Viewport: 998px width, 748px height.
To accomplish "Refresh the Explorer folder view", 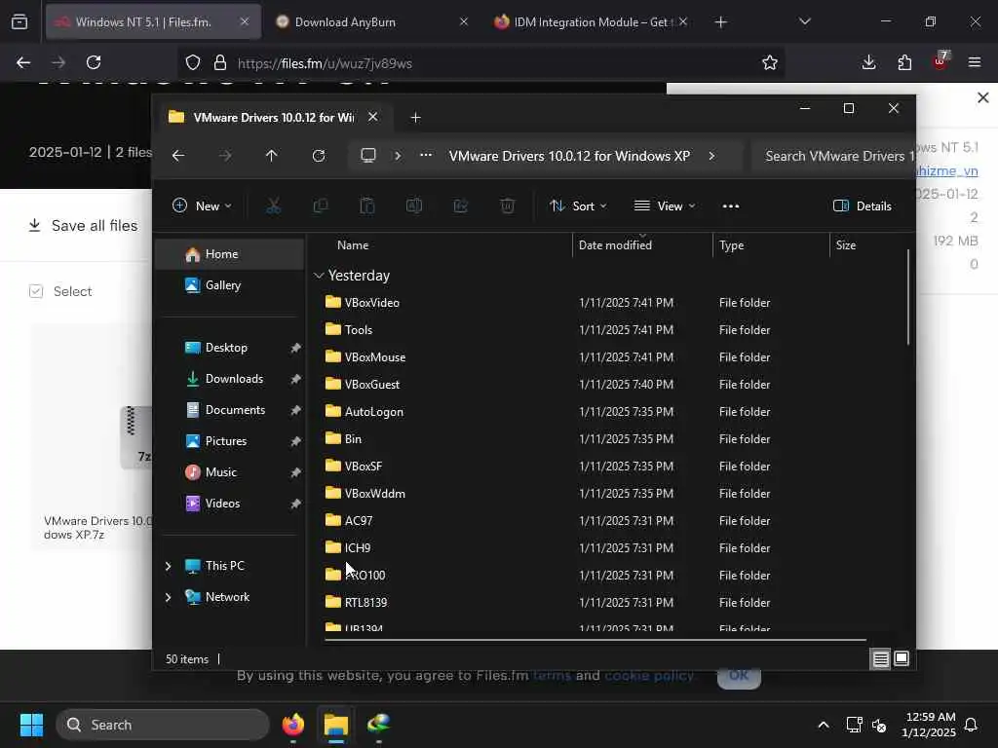I will tap(319, 156).
